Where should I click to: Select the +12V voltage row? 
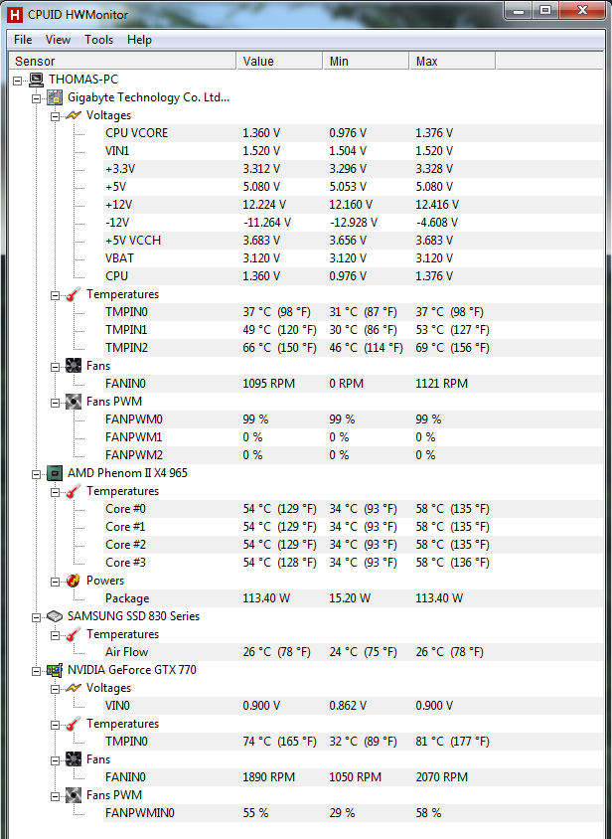tap(353, 205)
